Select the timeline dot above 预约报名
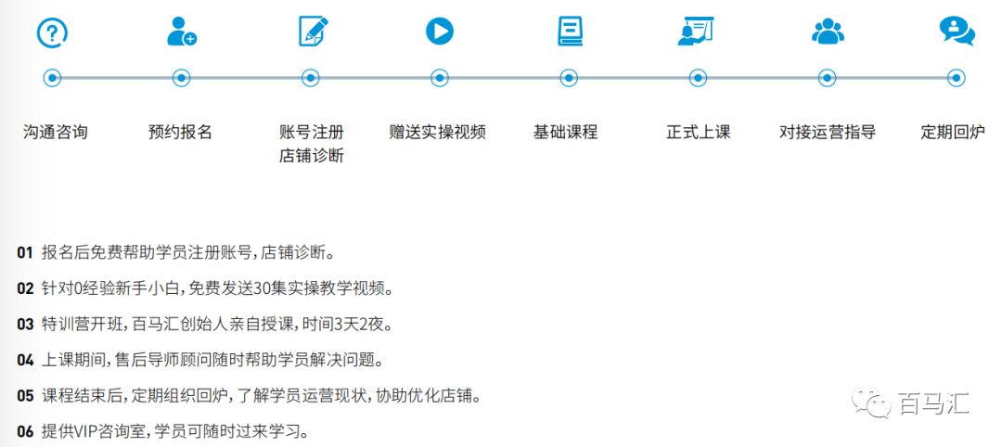This screenshot has height=447, width=1002. point(182,79)
